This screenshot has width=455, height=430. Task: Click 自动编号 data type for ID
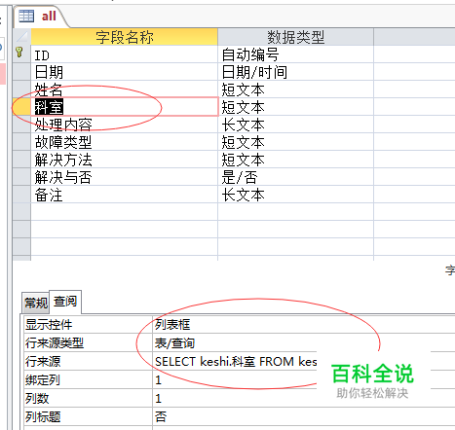click(x=295, y=54)
